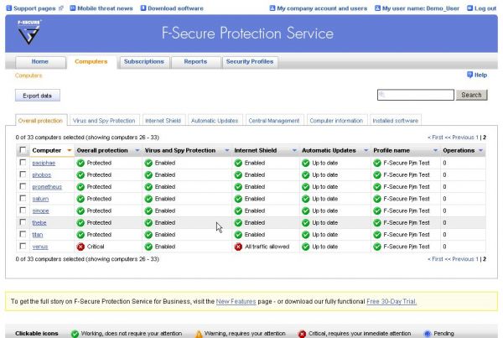Open the Security Profiles tab
This screenshot has width=503, height=338.
(250, 61)
